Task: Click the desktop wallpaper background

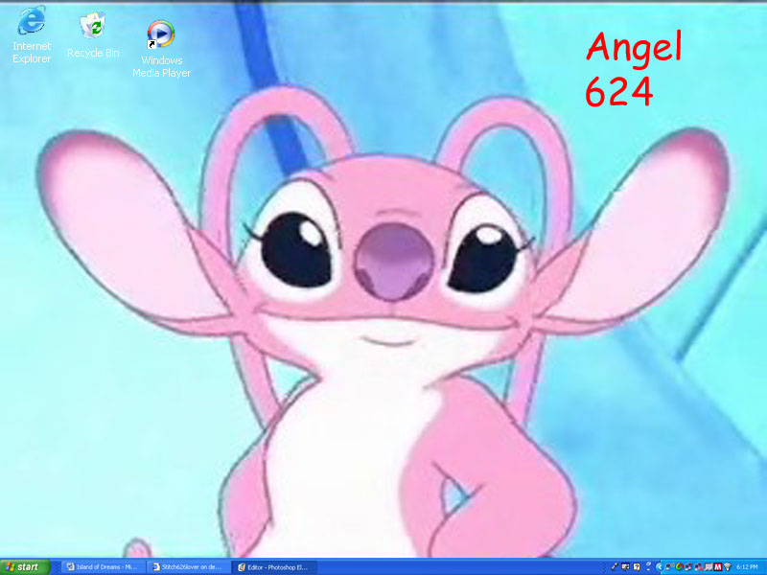Action: pos(671,460)
